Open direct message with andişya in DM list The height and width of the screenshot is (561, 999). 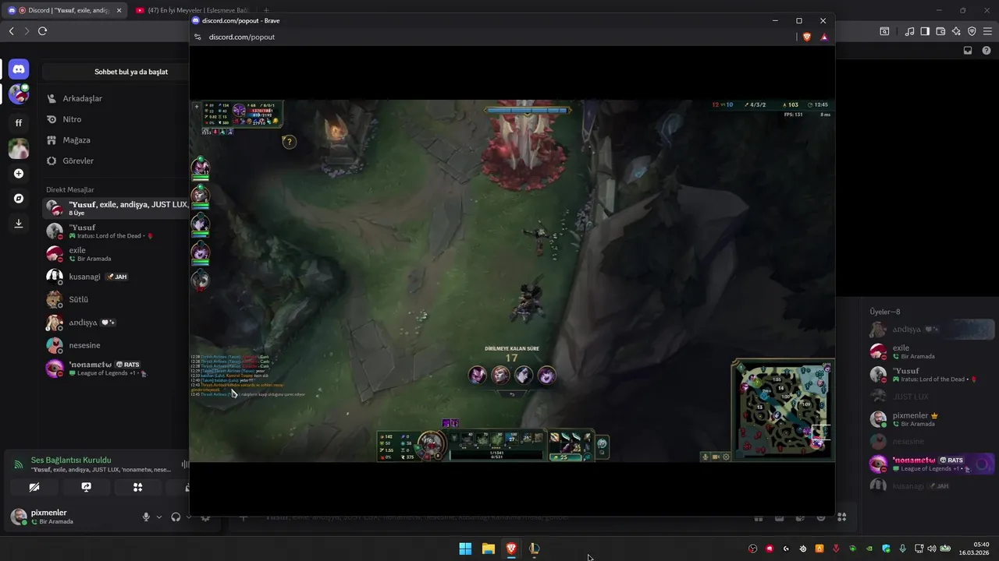tap(116, 323)
